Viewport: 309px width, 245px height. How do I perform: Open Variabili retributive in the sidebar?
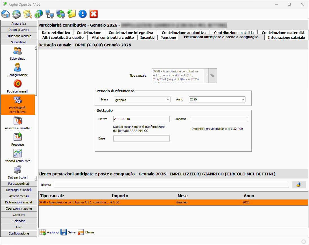coord(18,156)
